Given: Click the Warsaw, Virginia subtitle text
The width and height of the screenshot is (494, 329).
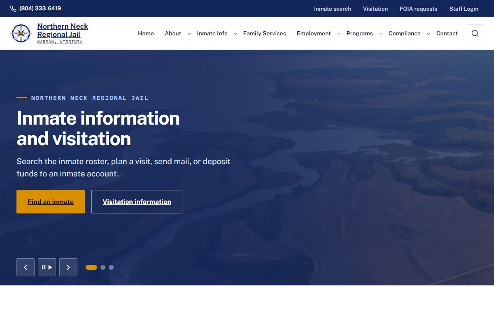Looking at the screenshot, I should point(60,42).
